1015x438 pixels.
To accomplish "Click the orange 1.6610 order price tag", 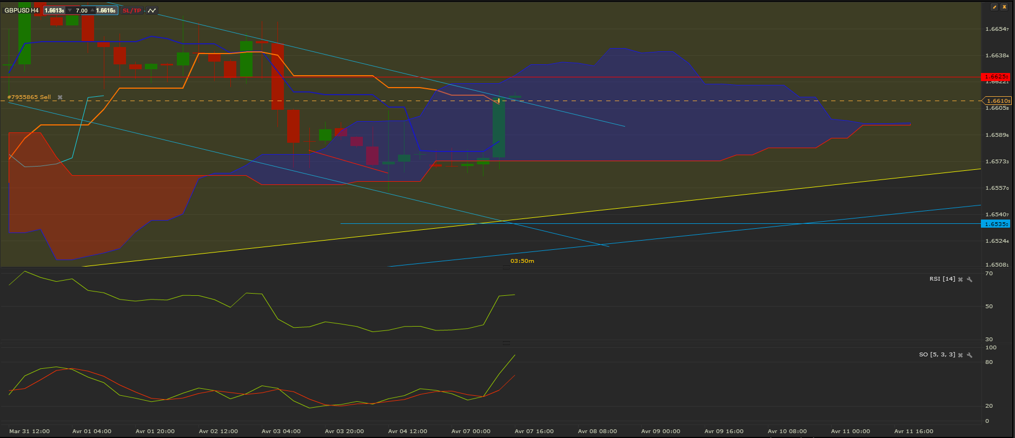I will (996, 101).
